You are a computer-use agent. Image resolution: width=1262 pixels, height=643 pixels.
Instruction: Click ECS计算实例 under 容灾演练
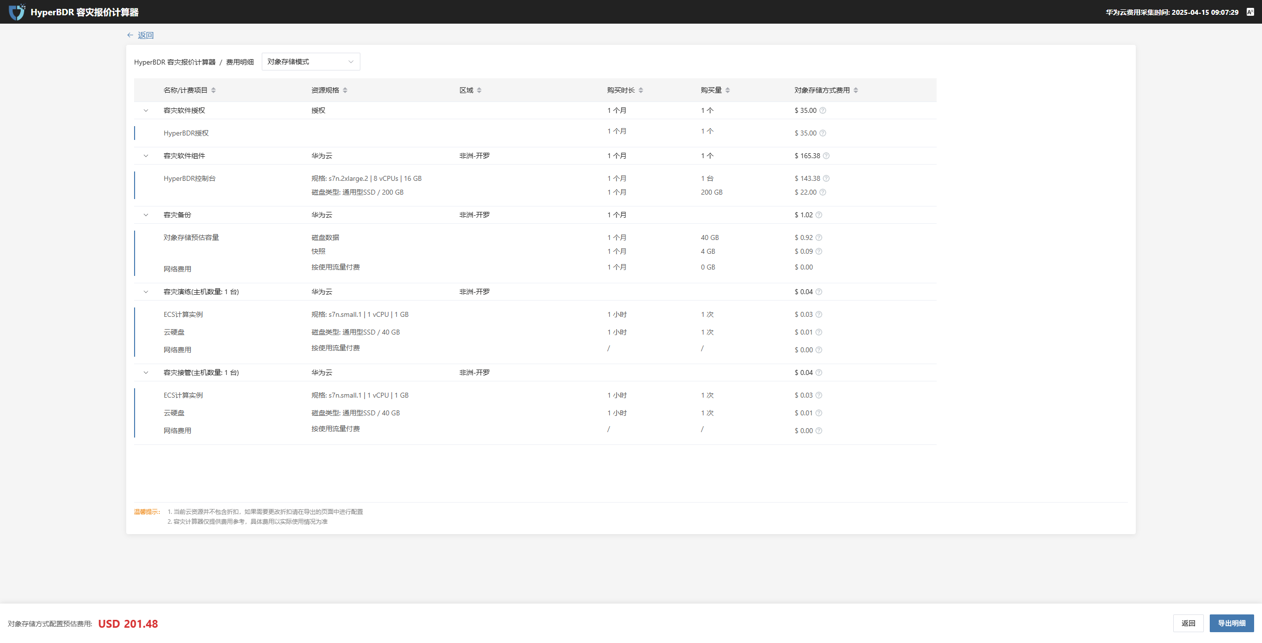click(183, 314)
